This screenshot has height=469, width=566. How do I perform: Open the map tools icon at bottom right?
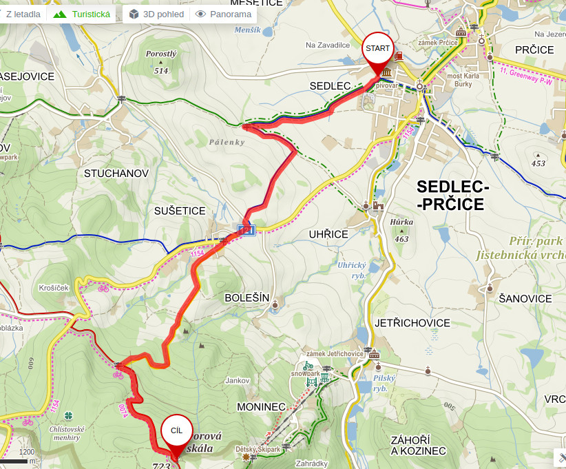(562, 457)
